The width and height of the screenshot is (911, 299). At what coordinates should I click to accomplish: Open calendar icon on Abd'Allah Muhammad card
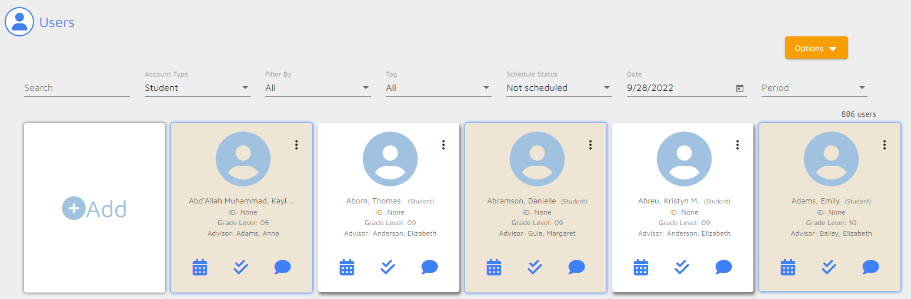tap(200, 267)
